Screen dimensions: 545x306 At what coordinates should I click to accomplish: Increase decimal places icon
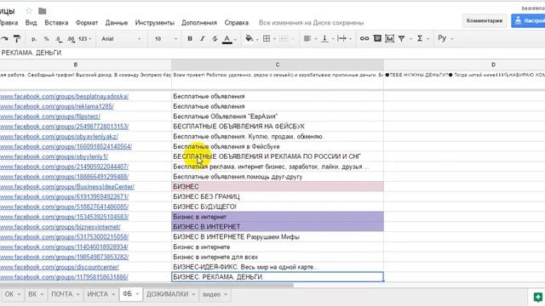tap(71, 39)
